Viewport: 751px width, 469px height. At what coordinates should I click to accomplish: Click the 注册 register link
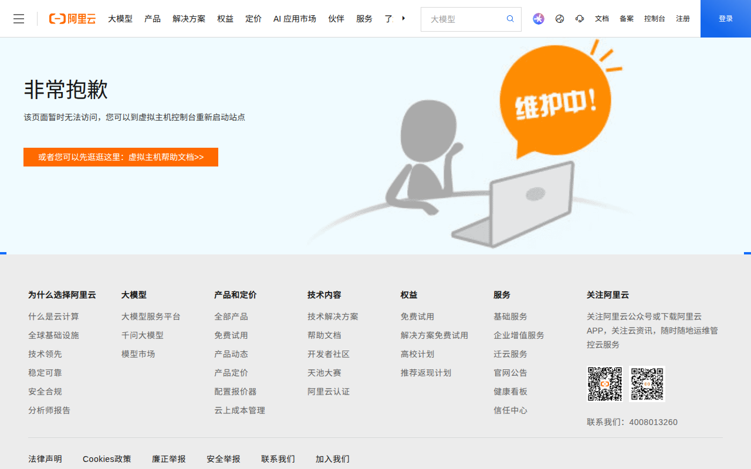click(x=683, y=19)
